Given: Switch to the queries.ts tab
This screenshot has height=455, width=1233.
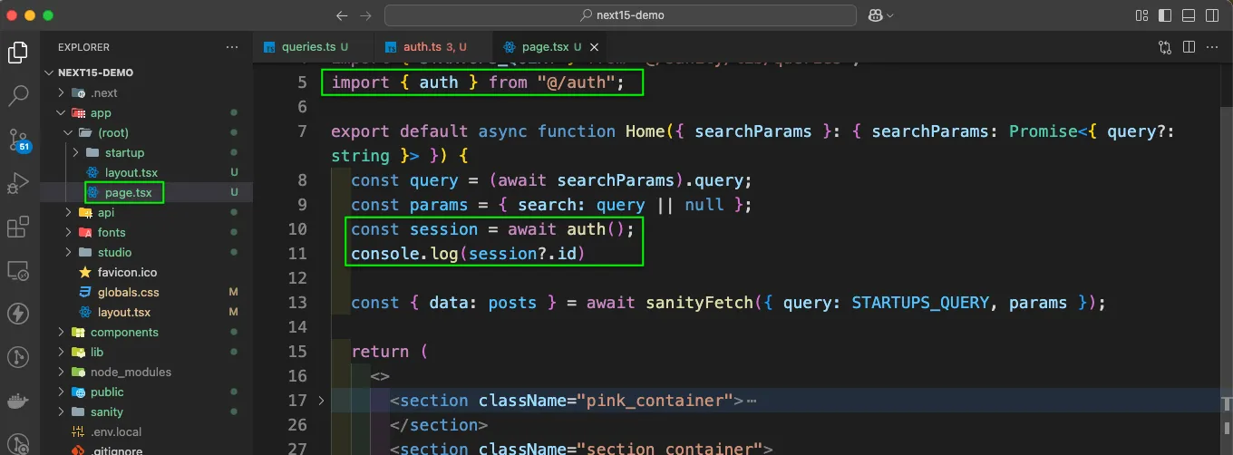Looking at the screenshot, I should point(314,47).
